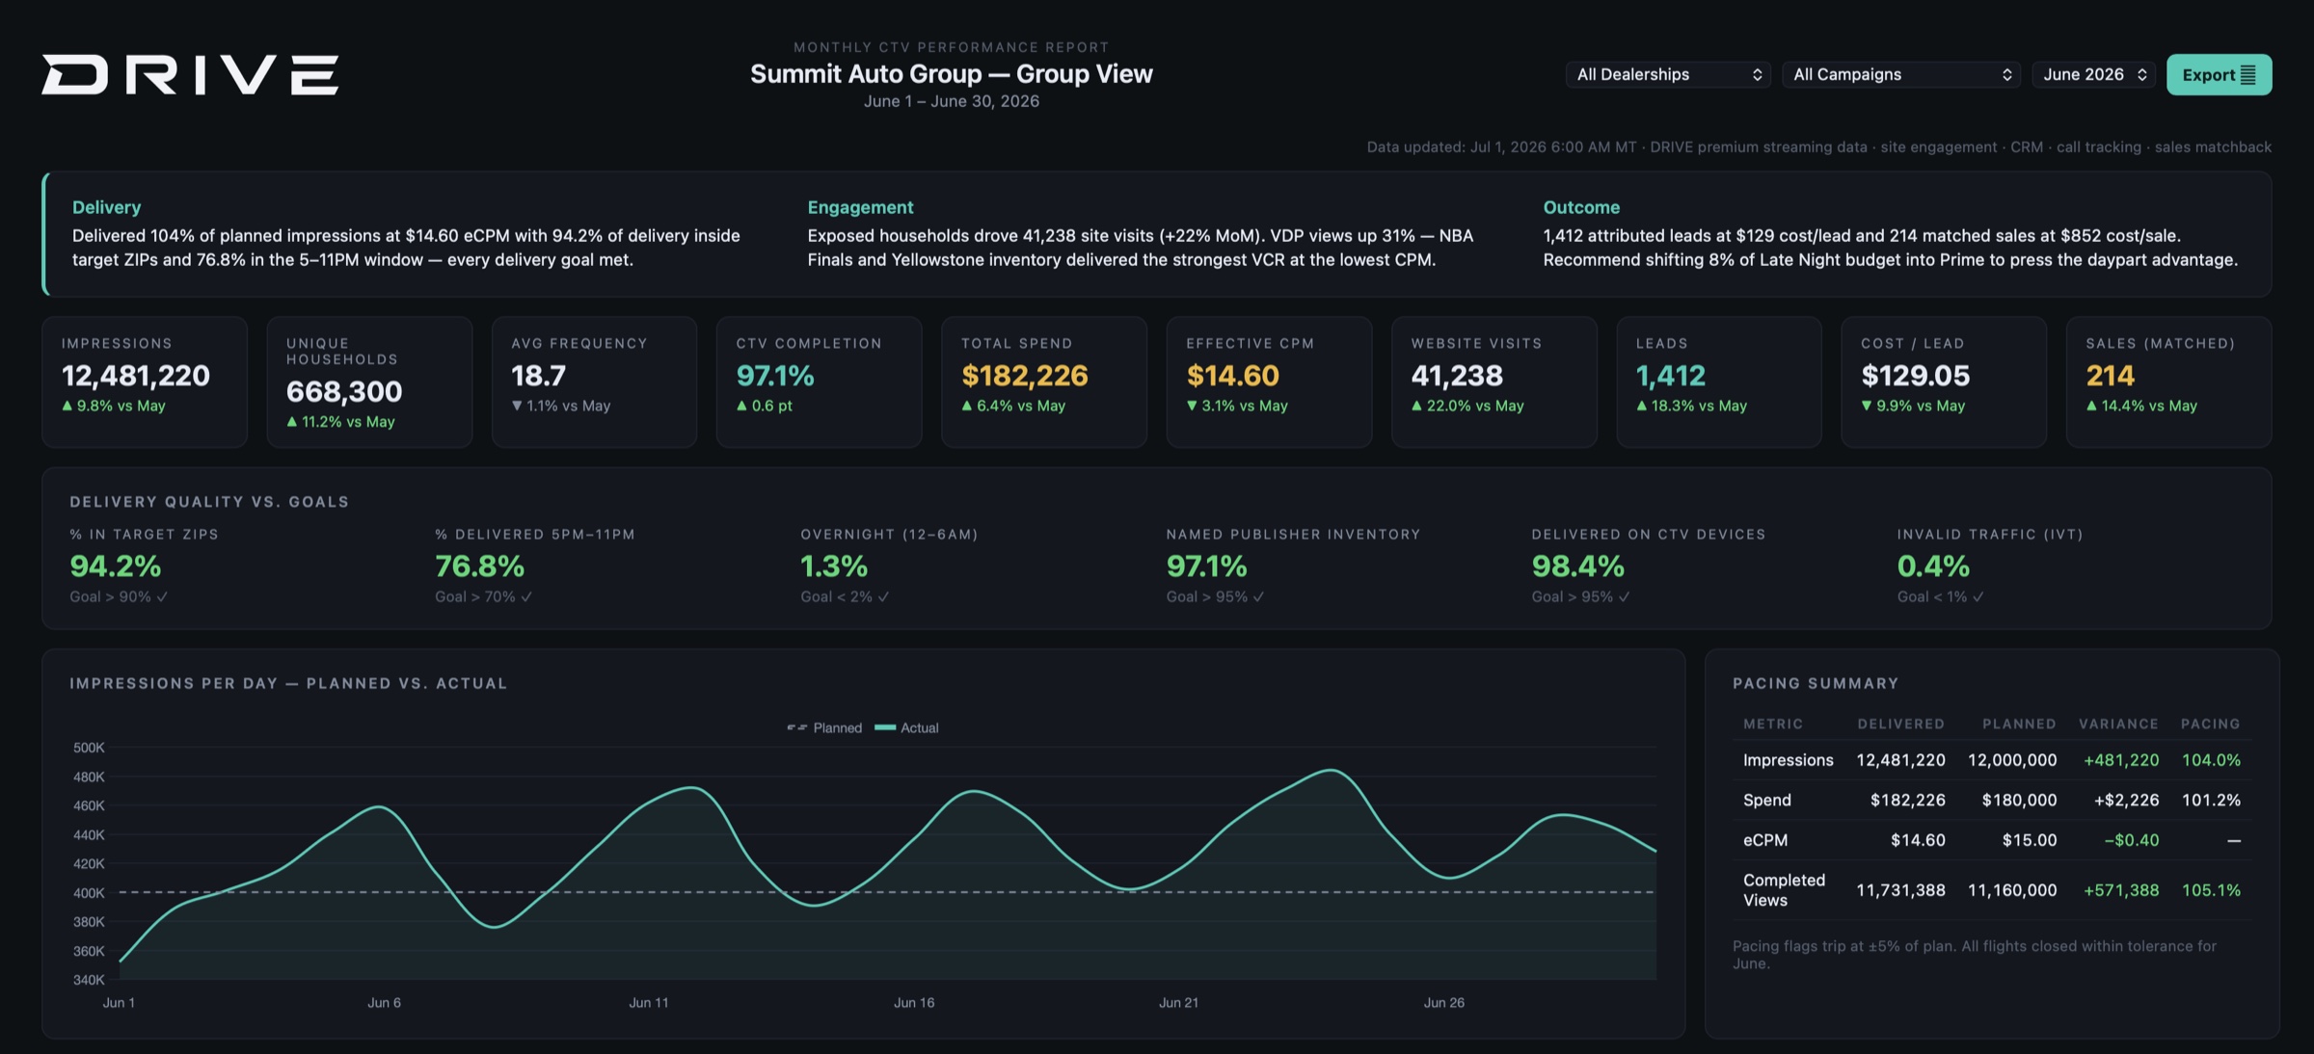2314x1054 pixels.
Task: Click the Website Visits value 41,238
Action: coord(1457,375)
